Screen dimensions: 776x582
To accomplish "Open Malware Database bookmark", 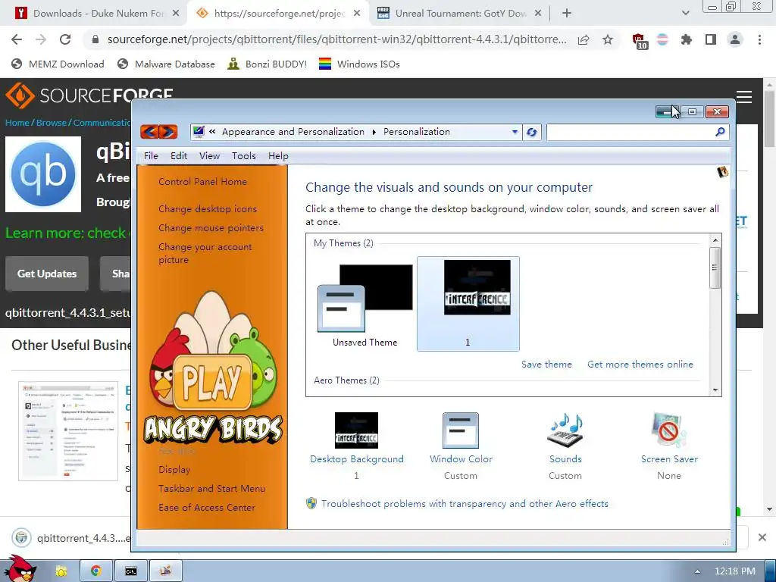I will coord(166,64).
